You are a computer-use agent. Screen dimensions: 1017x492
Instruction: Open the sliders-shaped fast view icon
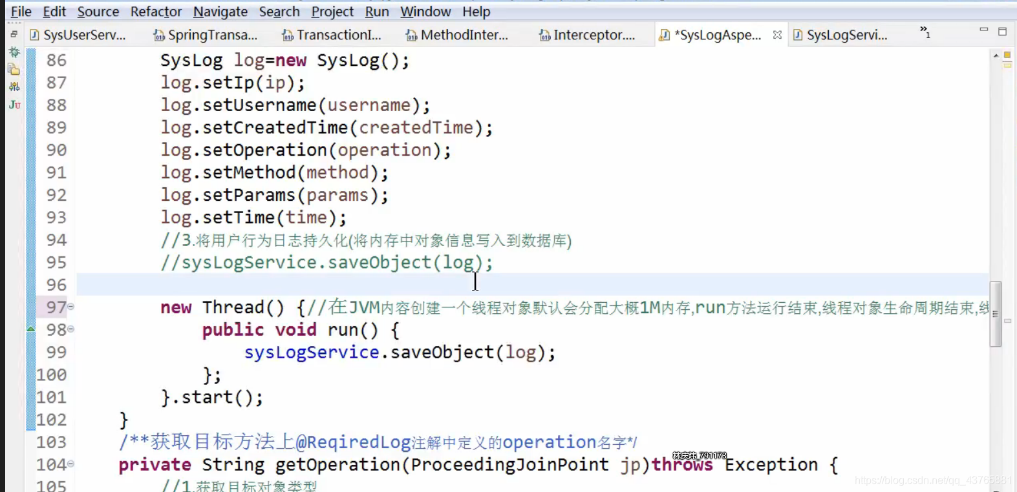click(x=14, y=87)
